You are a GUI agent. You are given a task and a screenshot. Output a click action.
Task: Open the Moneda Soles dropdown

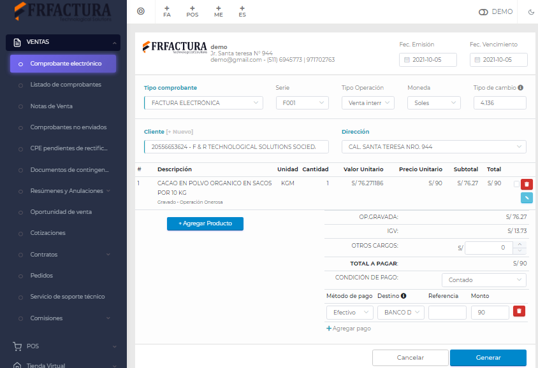(433, 103)
